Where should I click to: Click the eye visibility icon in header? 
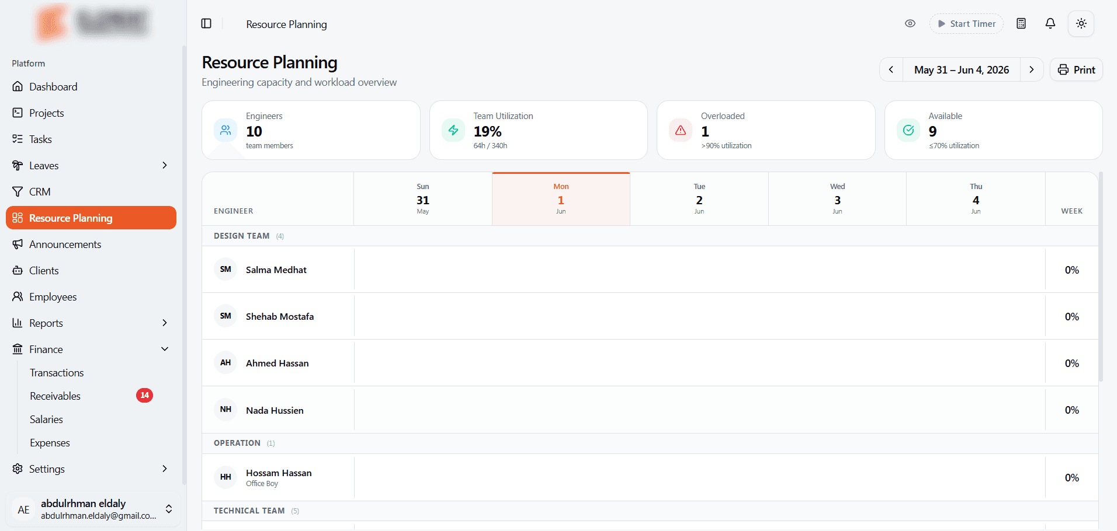coord(910,24)
